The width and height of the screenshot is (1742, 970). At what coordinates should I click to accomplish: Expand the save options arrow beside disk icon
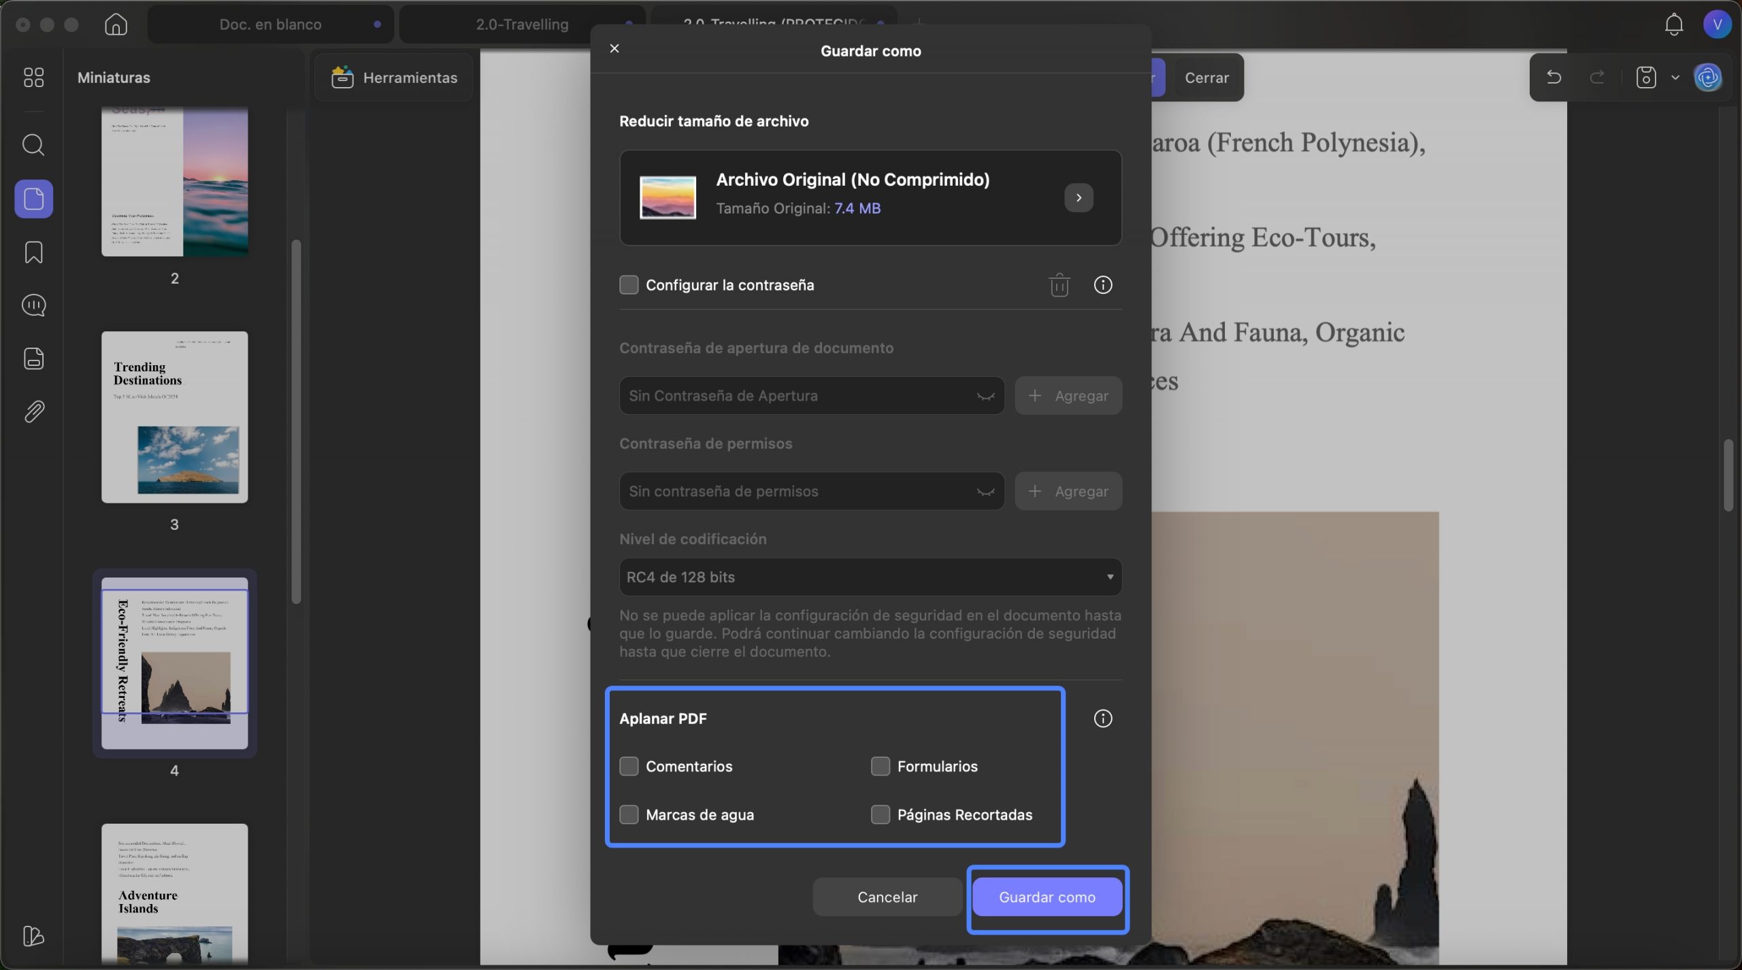[1675, 77]
